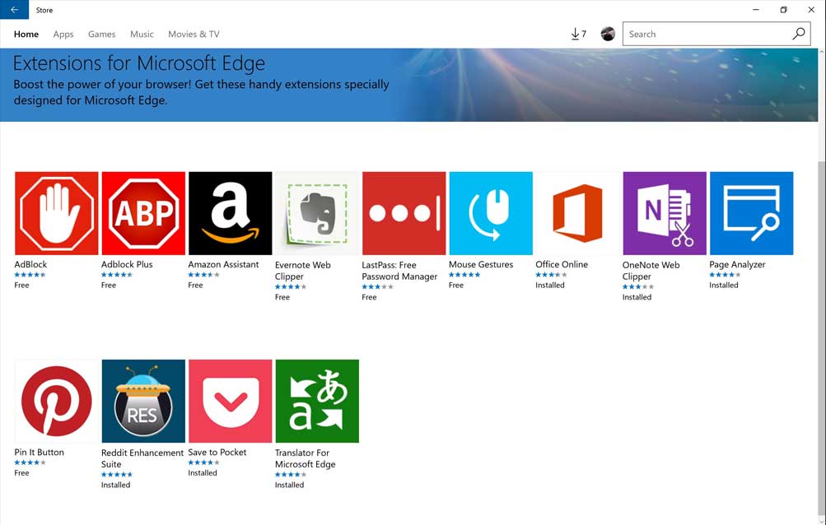Select Reddit Enhancement Suite RES icon
The width and height of the screenshot is (826, 525).
click(x=143, y=402)
